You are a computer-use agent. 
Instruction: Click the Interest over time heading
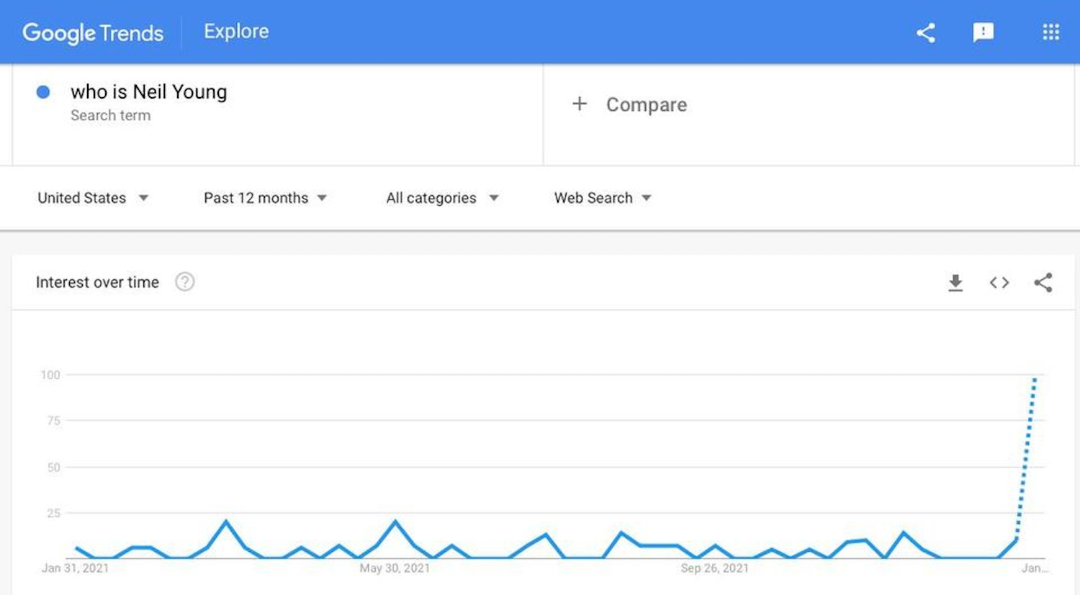click(97, 282)
